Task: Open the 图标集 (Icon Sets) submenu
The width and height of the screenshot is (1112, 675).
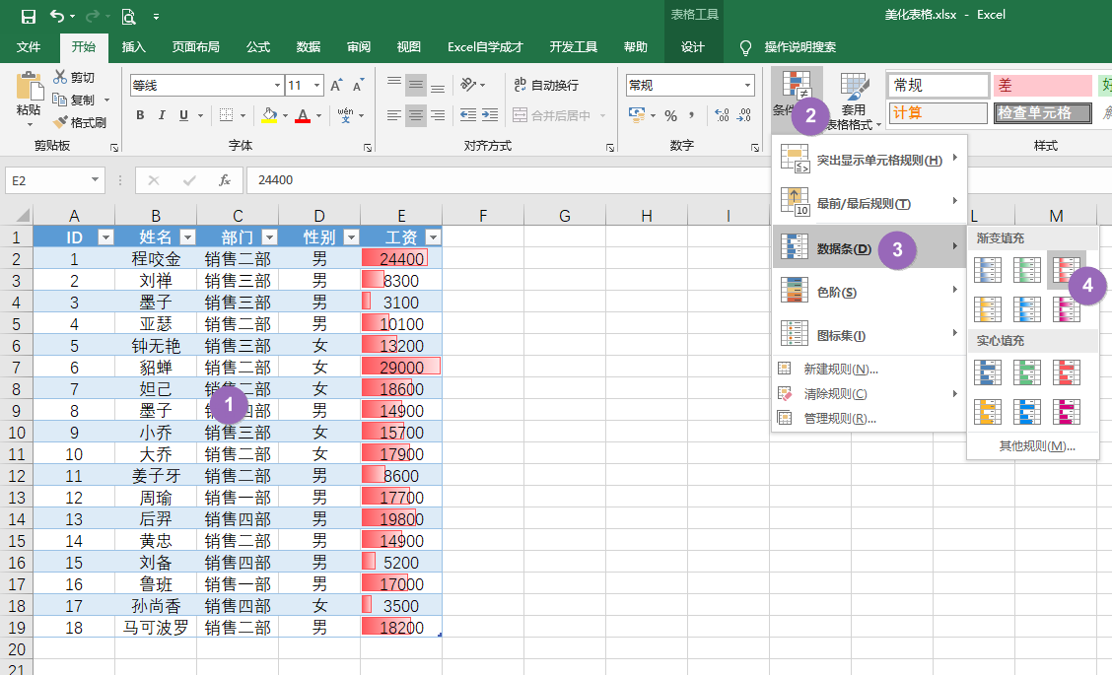Action: pyautogui.click(x=869, y=334)
